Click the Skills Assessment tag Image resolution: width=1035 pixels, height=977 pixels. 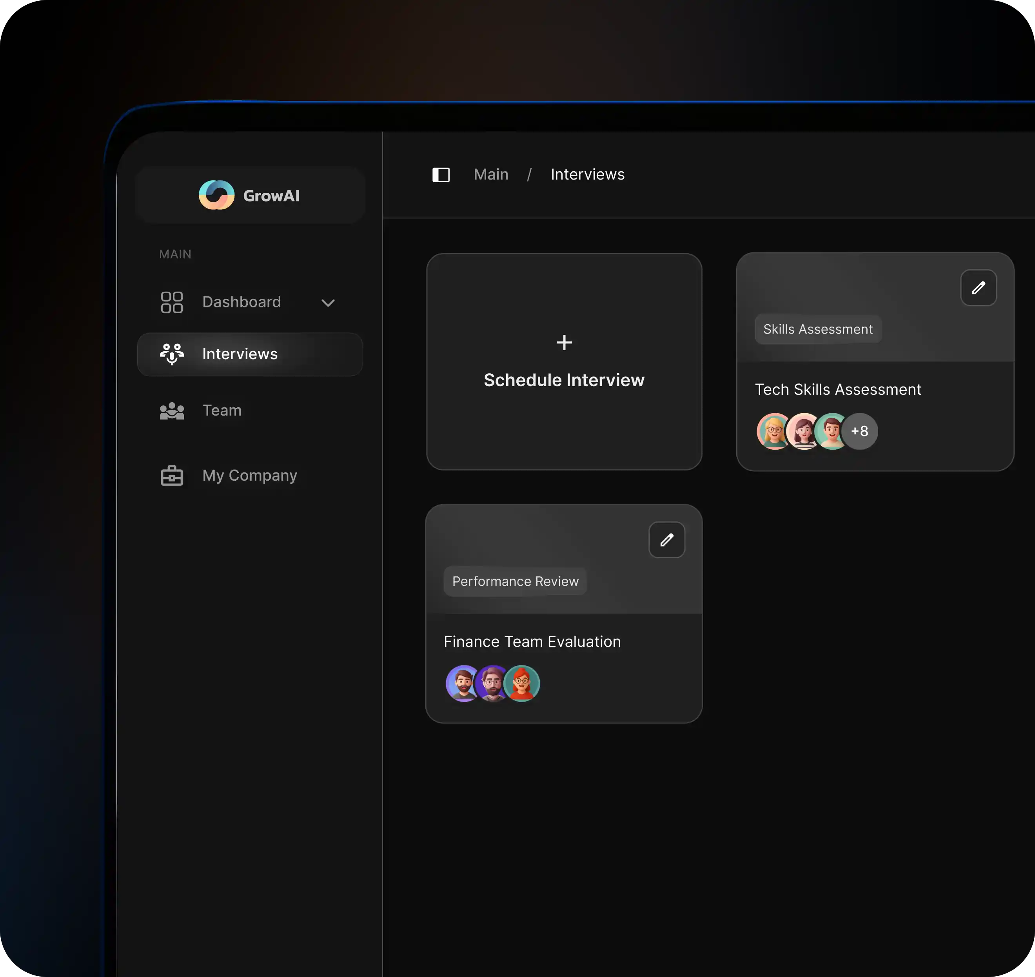coord(817,329)
